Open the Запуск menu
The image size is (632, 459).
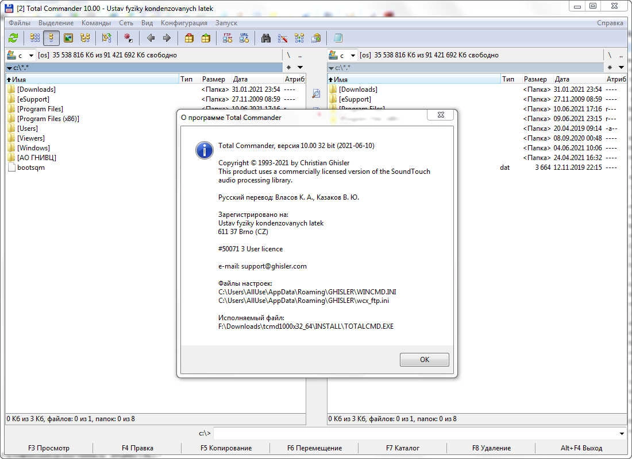(226, 23)
